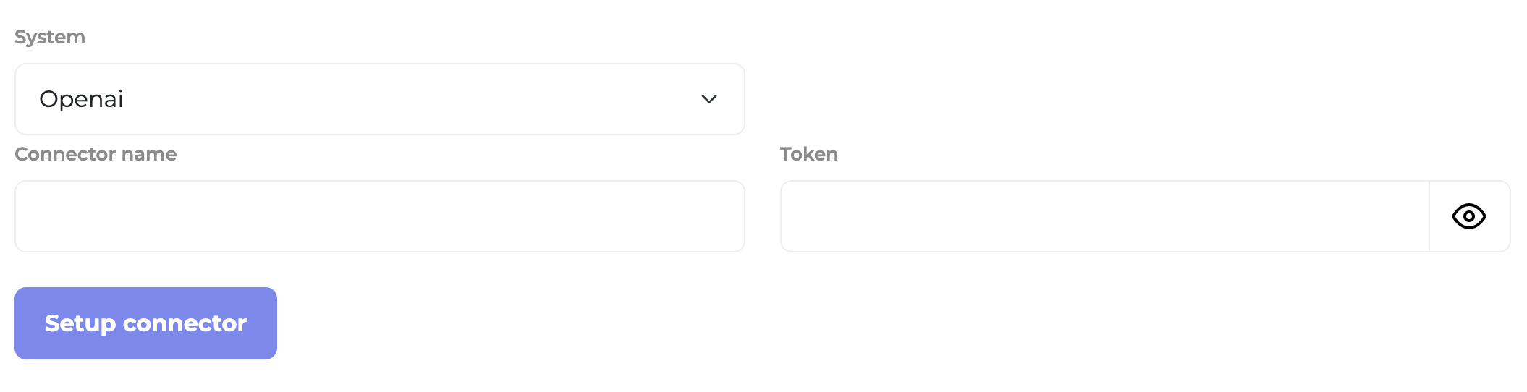Reveal the token using the eye symbol
1527x392 pixels.
click(1468, 216)
